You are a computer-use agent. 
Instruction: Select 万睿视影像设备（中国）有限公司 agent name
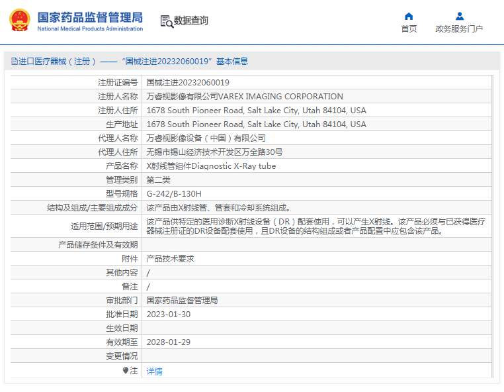point(206,138)
